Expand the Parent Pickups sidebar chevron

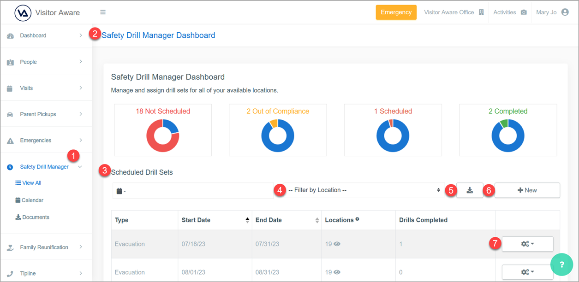click(81, 114)
